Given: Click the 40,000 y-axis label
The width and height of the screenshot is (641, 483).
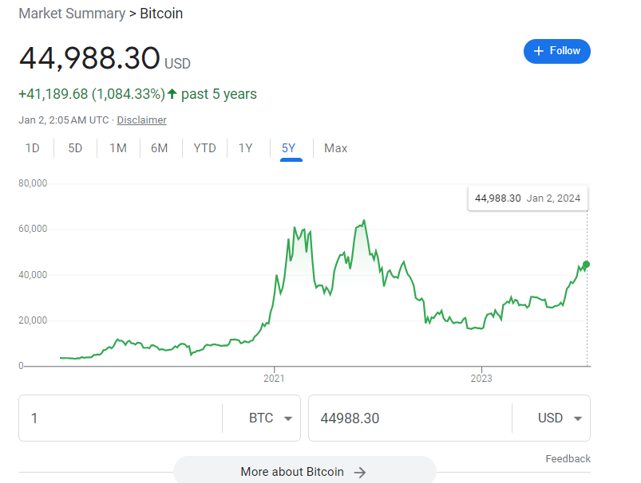Looking at the screenshot, I should [33, 275].
